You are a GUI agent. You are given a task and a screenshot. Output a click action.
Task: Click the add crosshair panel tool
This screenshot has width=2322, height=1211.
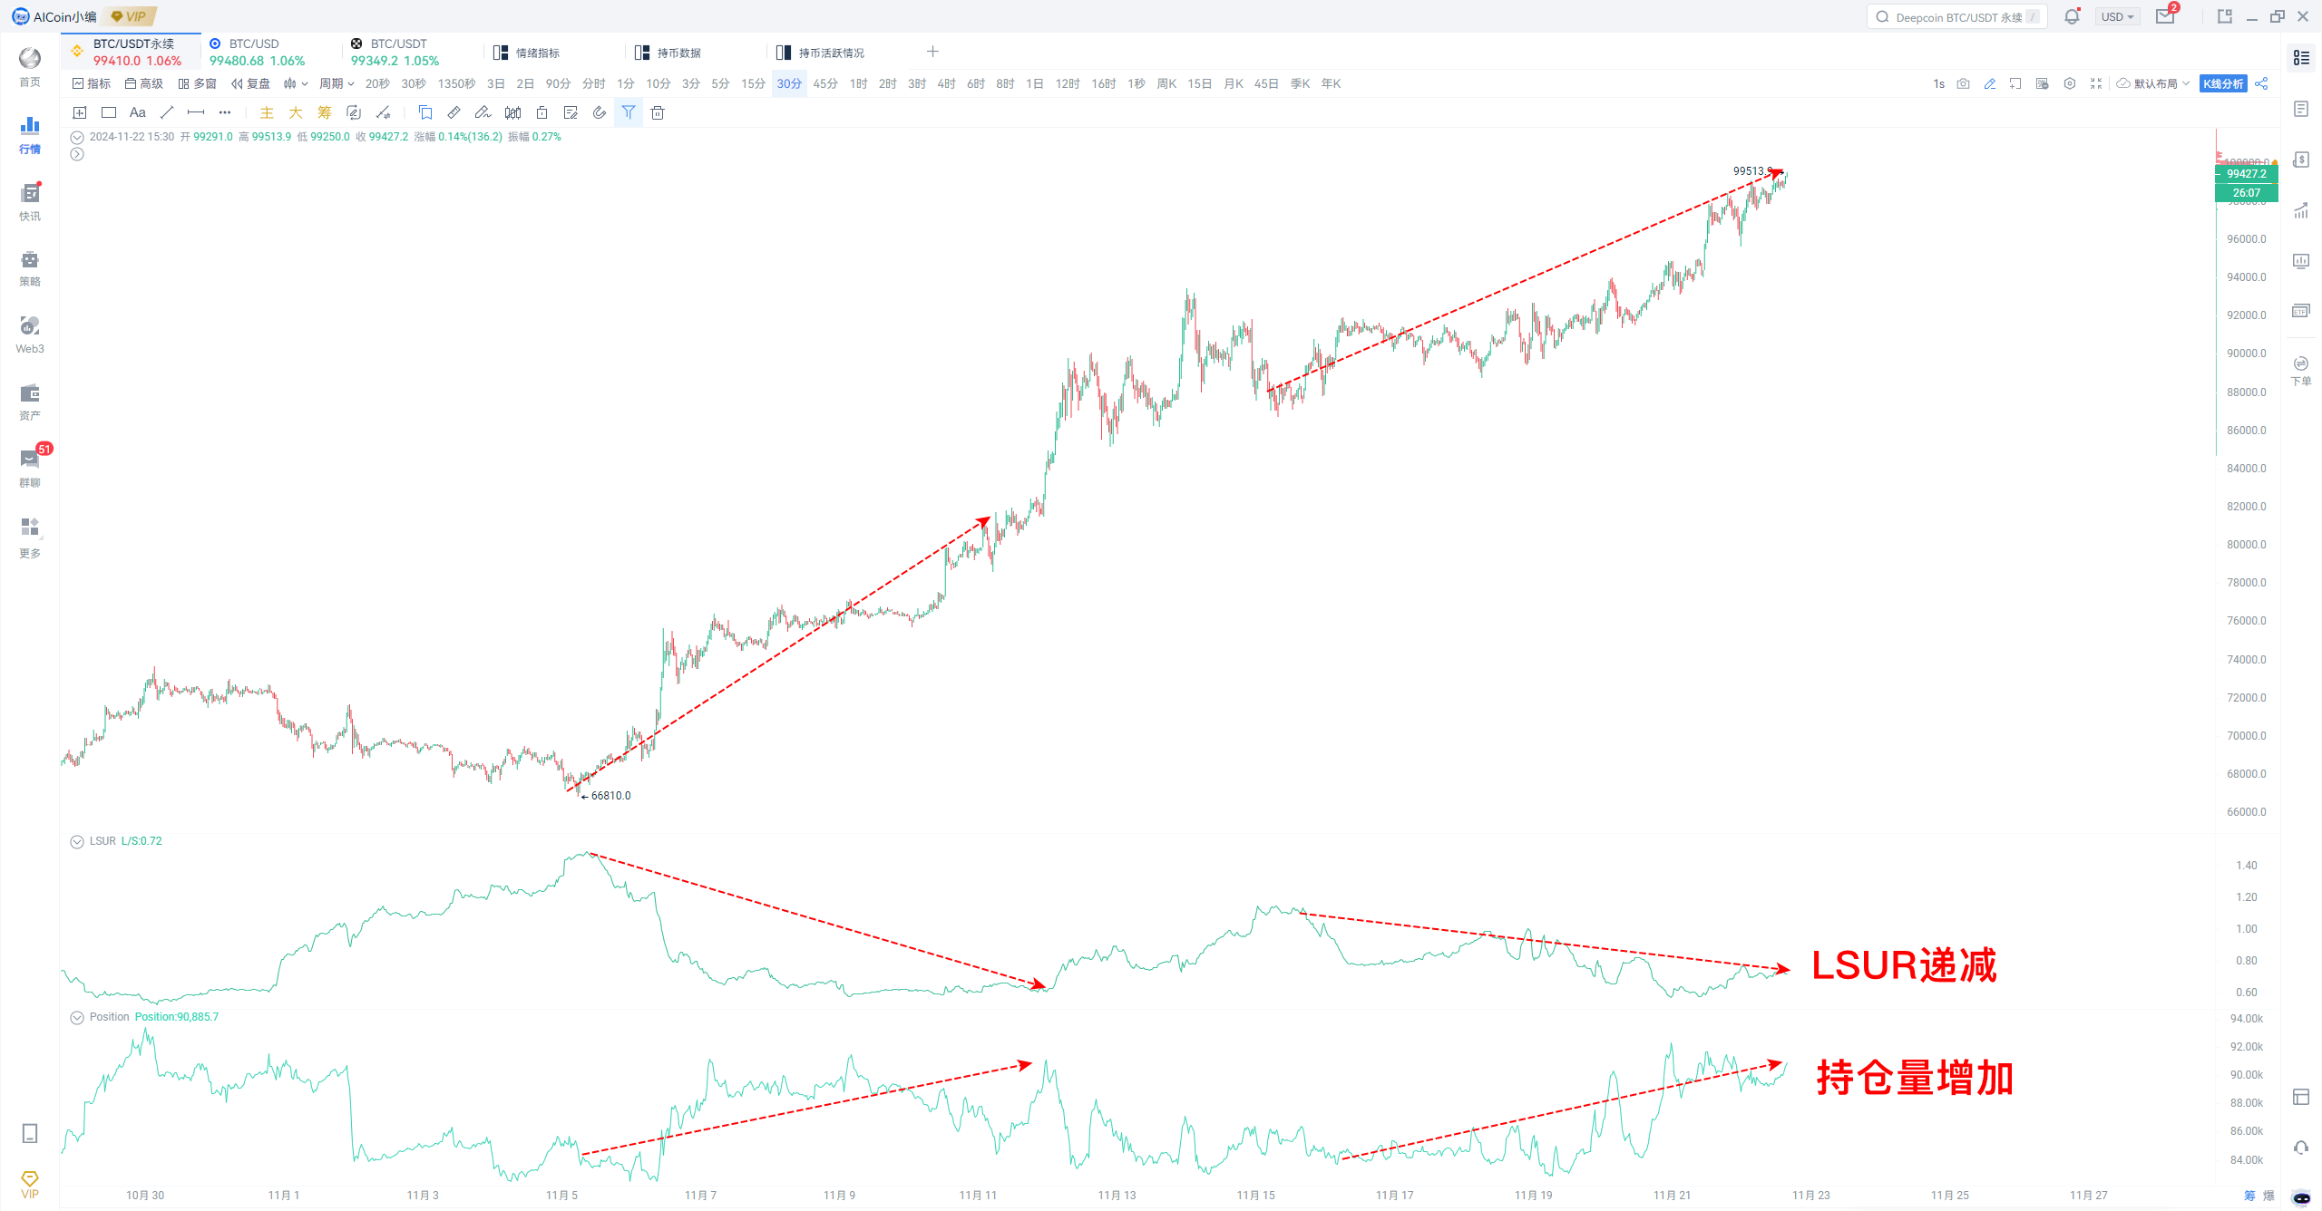[80, 112]
